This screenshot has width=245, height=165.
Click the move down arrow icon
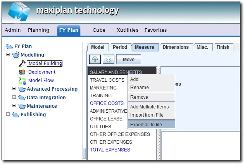[x=108, y=59]
